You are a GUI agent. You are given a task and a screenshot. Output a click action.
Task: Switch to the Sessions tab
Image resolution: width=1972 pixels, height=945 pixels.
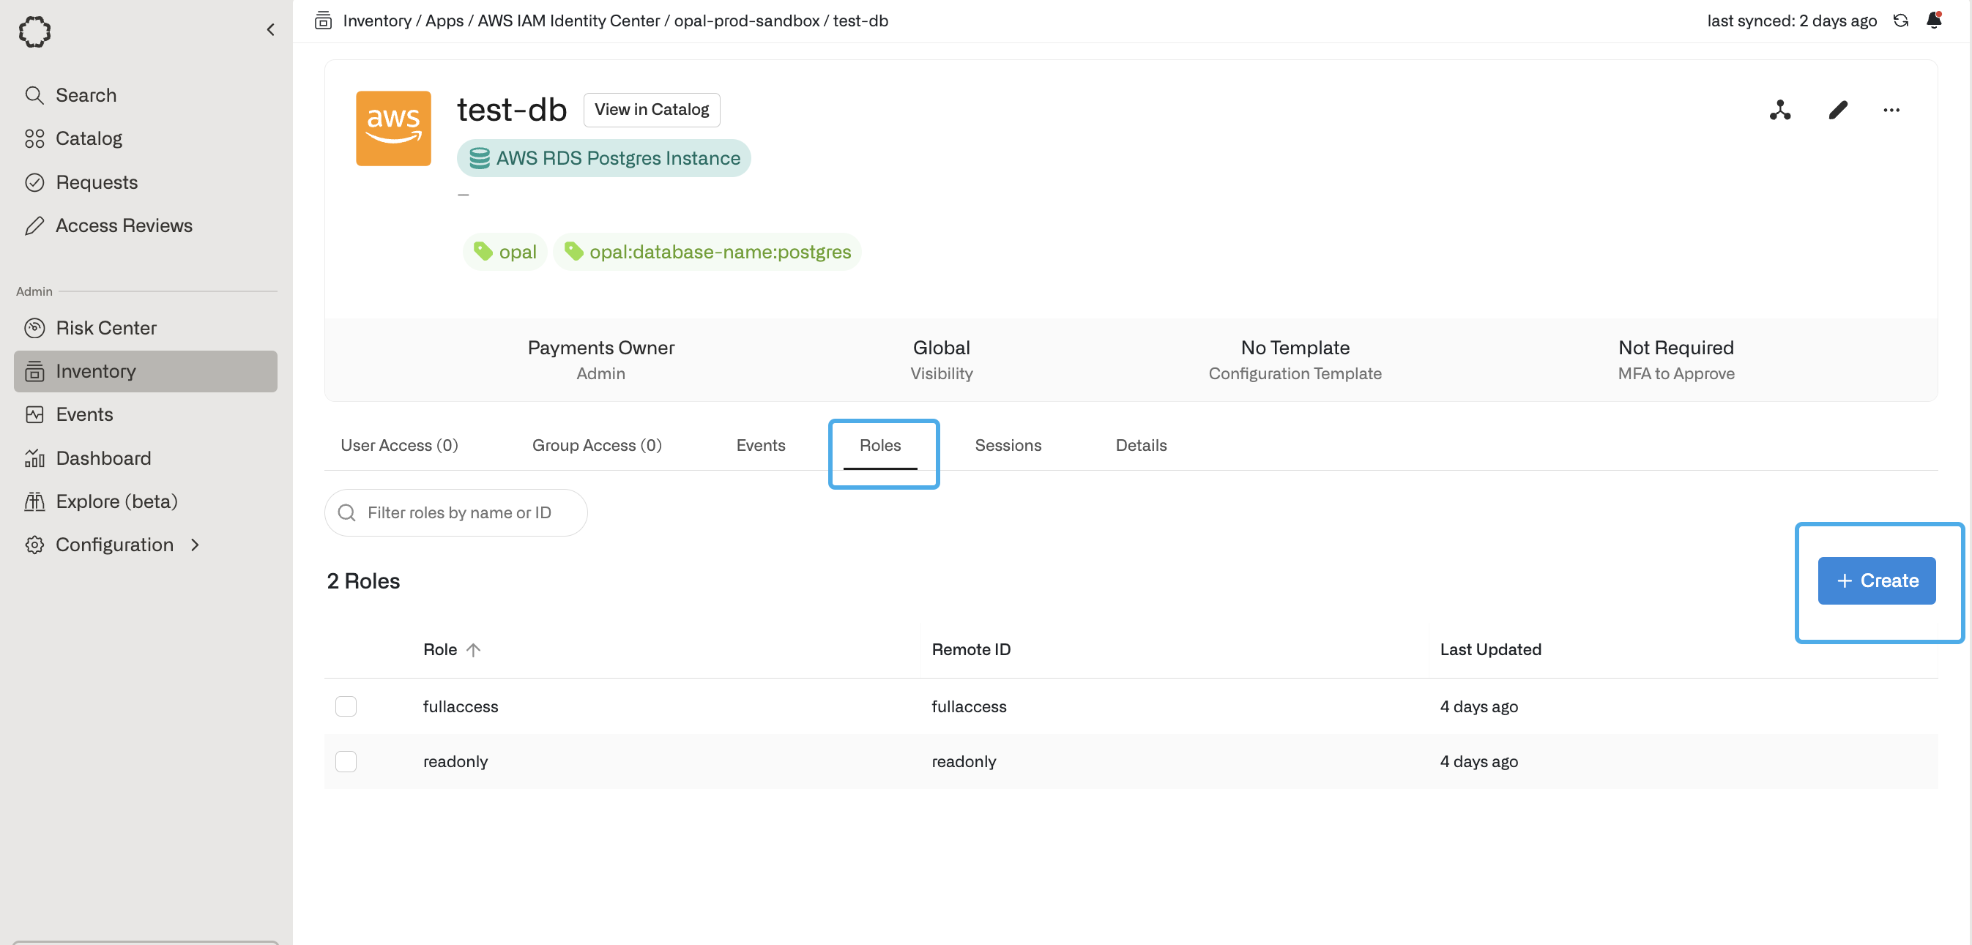pyautogui.click(x=1008, y=445)
